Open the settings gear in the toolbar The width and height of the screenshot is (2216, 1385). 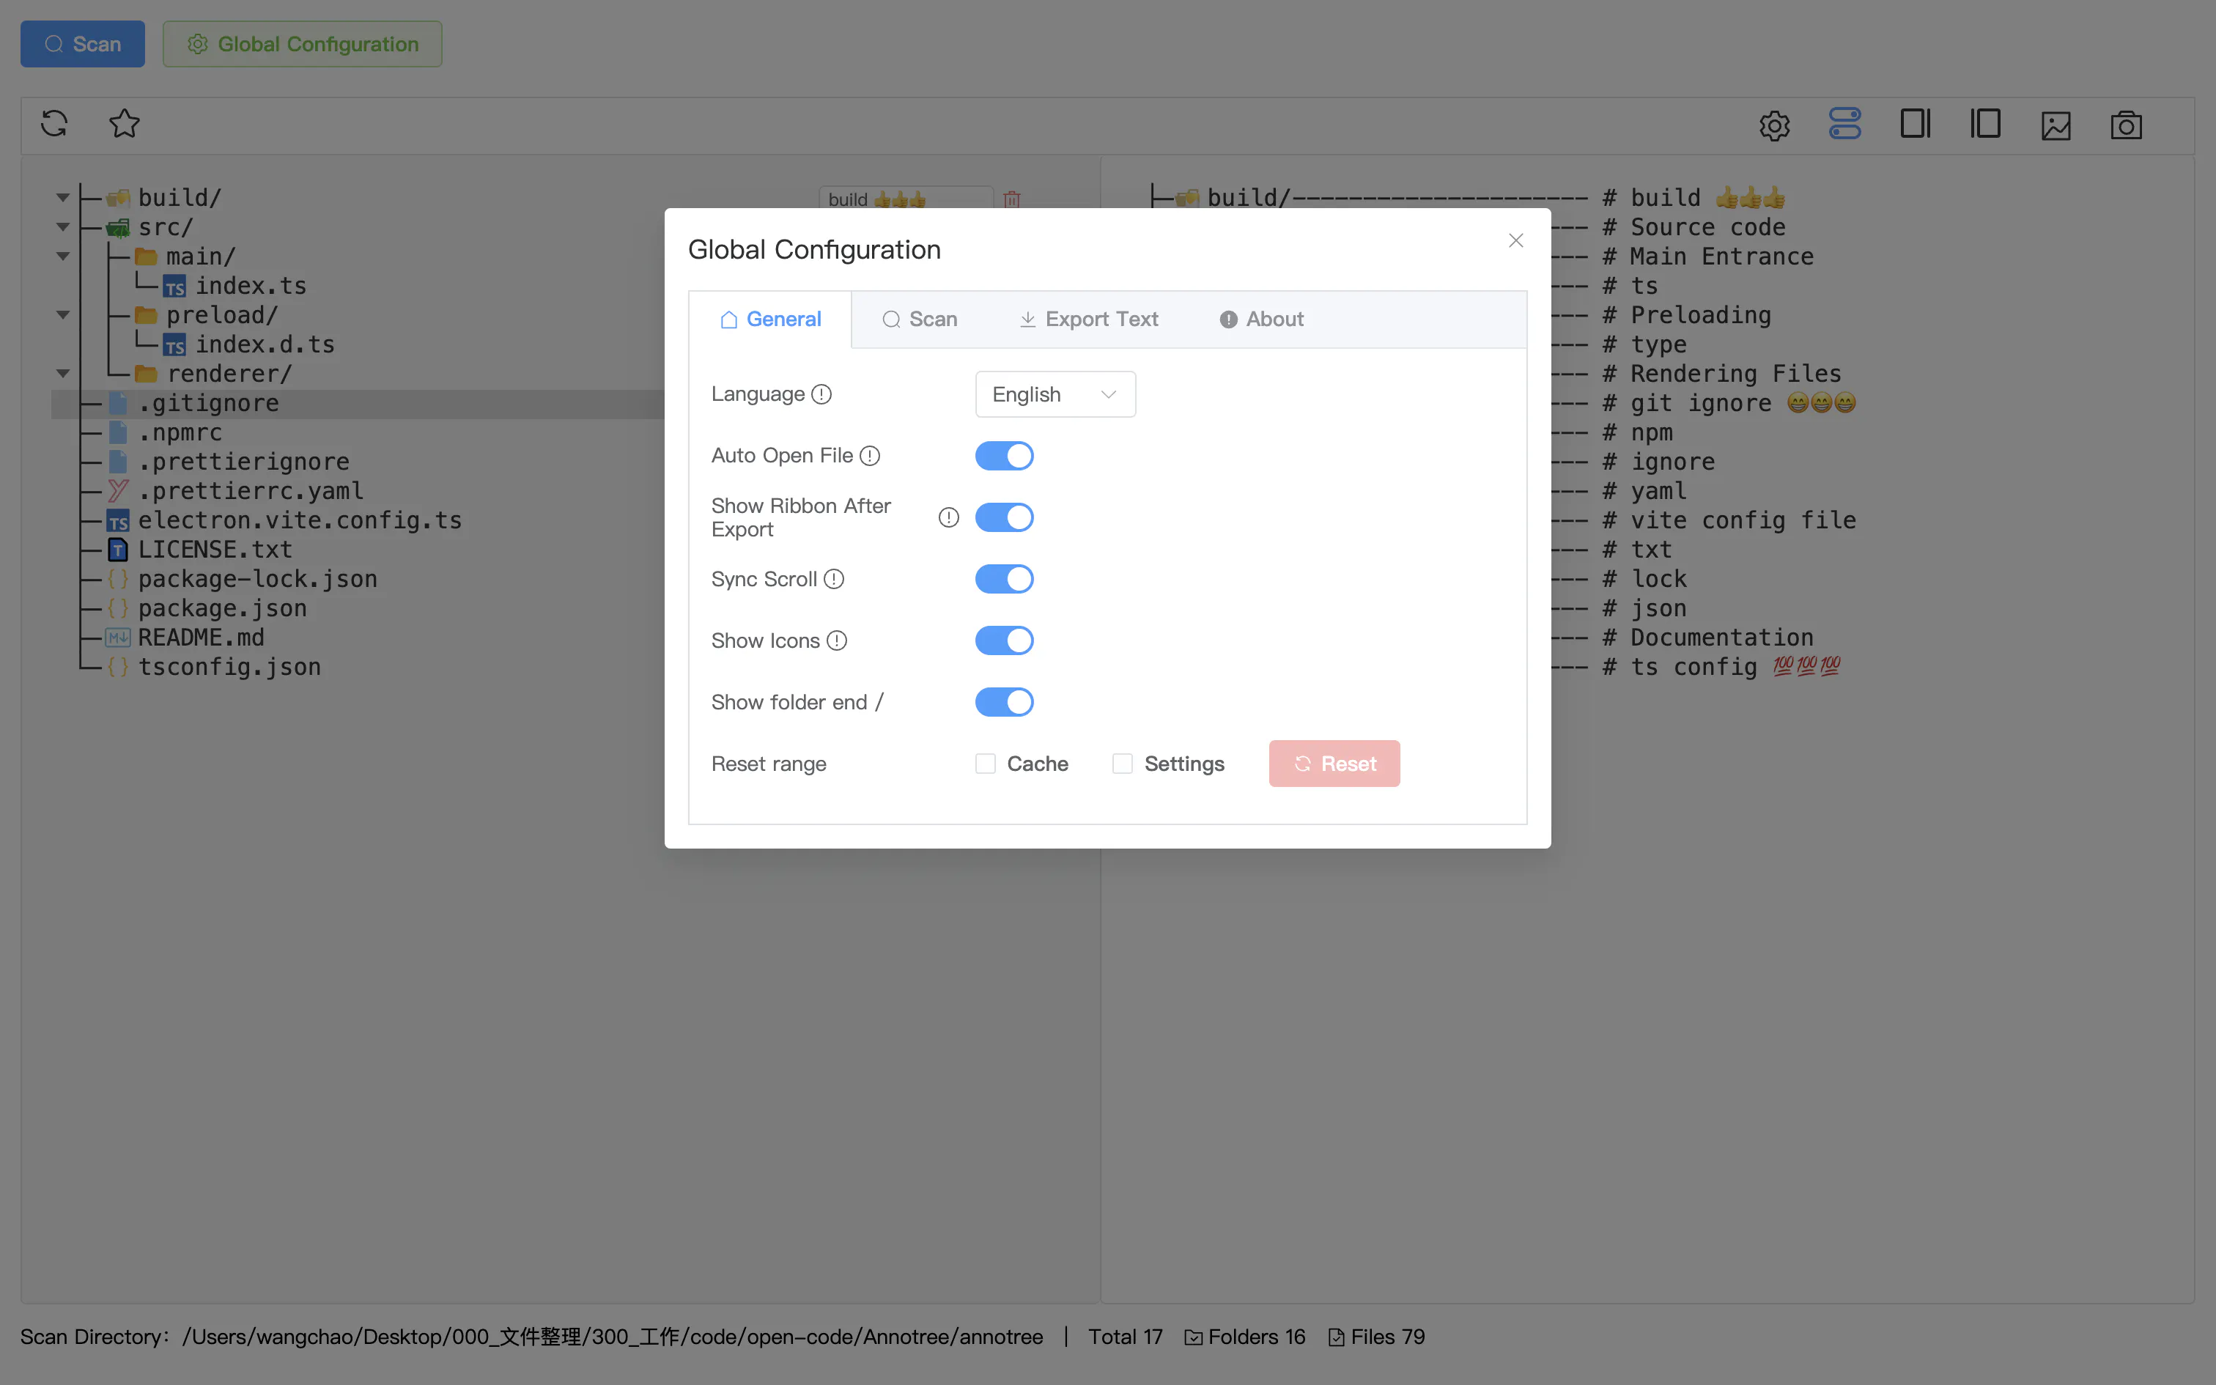tap(1775, 125)
